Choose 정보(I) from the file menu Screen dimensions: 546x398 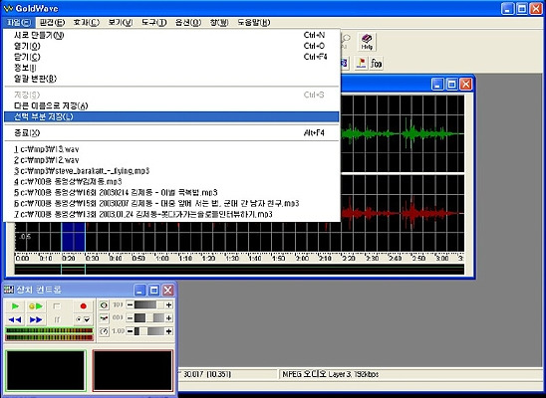pyautogui.click(x=171, y=68)
